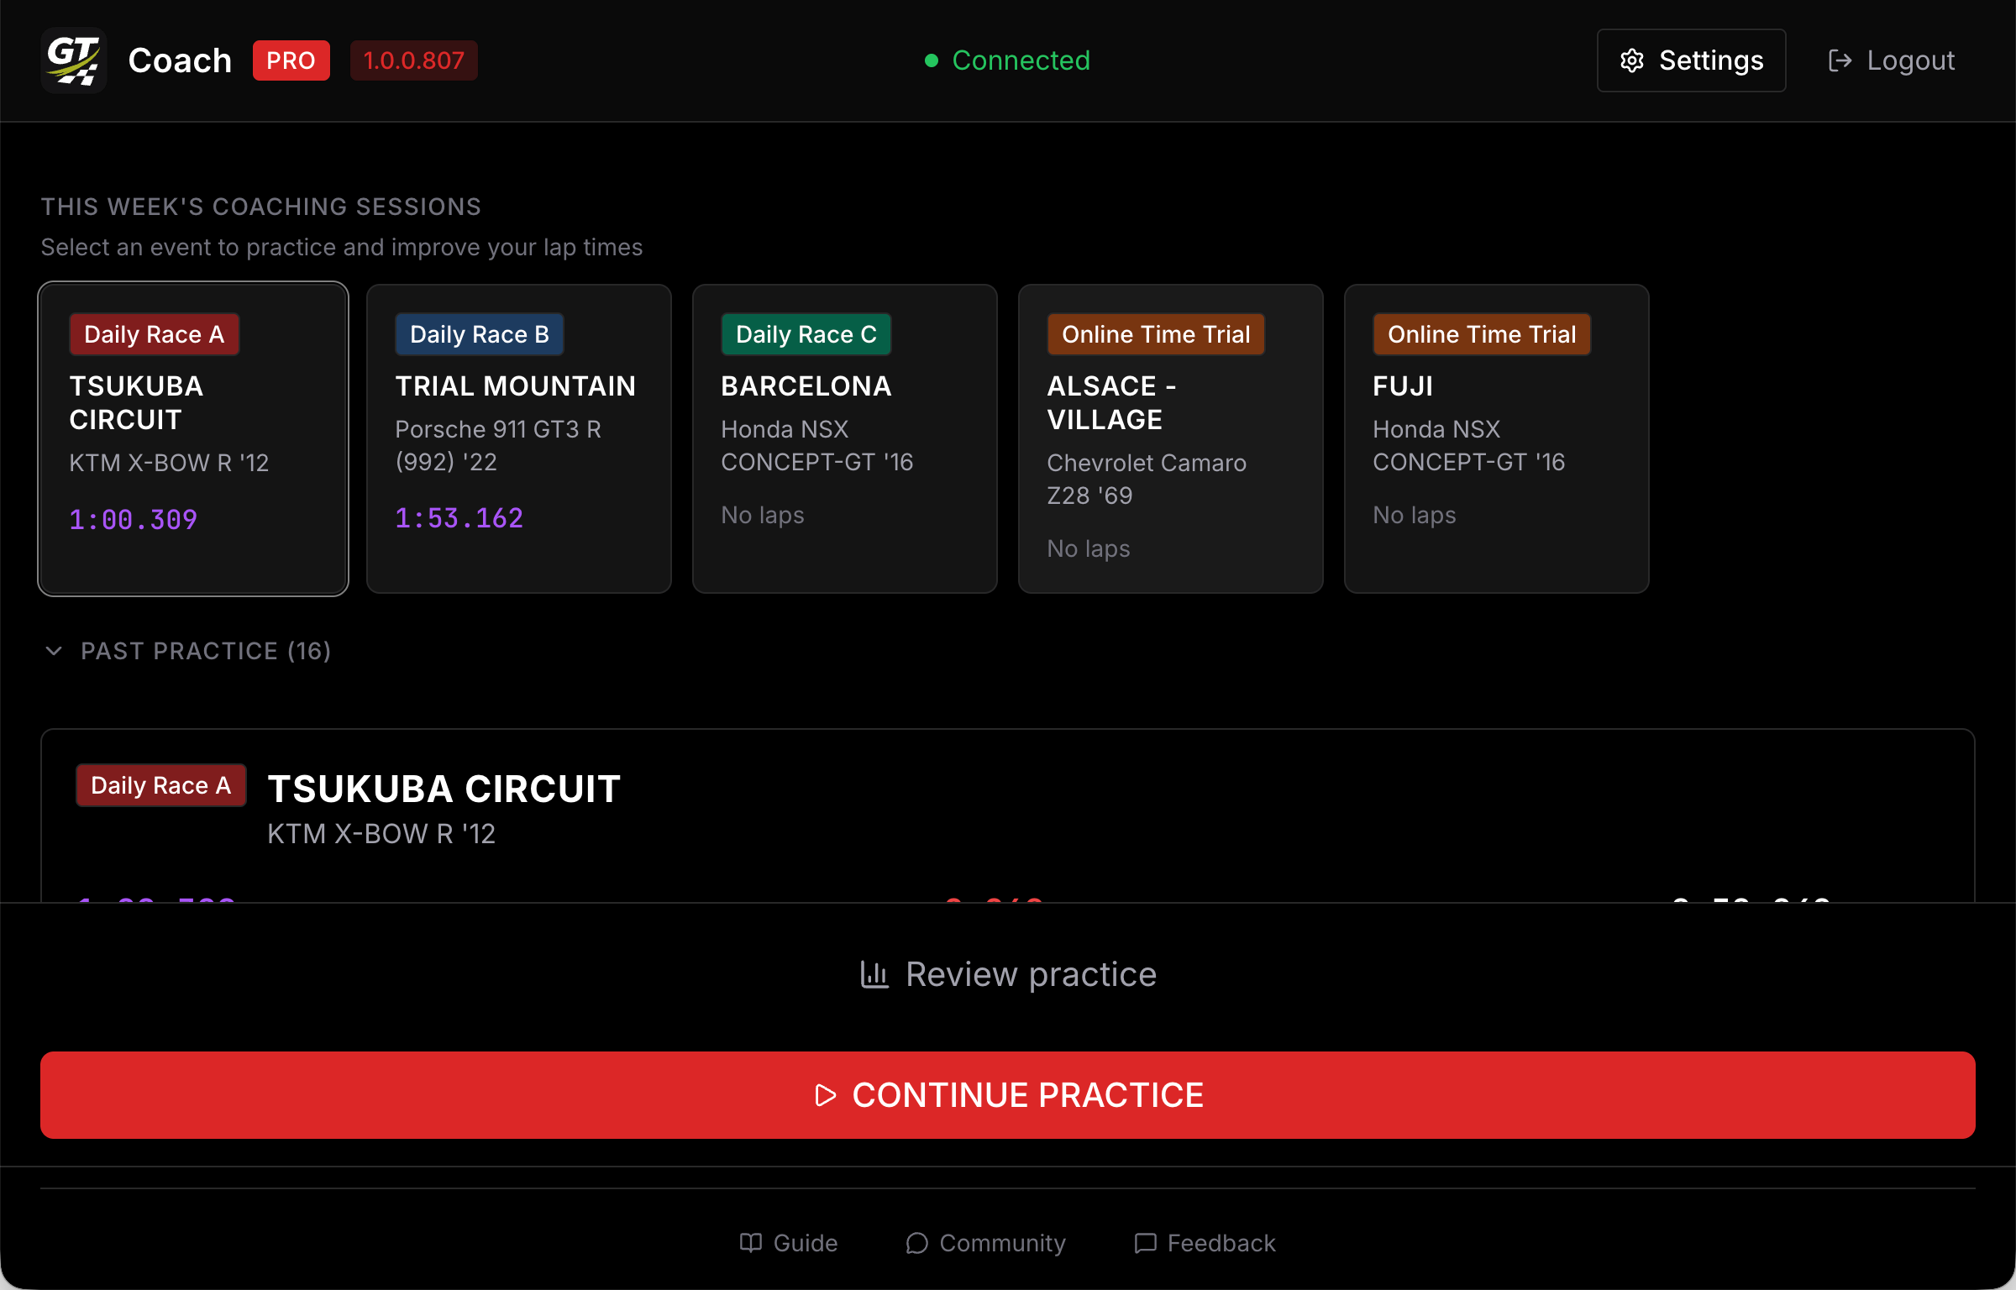Click the Chevrolet Camaro Z28 '69 car name
Viewport: 2016px width, 1290px height.
pos(1147,479)
